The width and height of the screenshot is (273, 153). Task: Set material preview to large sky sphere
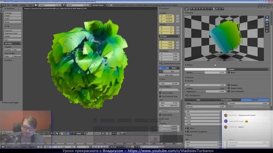click(267, 31)
